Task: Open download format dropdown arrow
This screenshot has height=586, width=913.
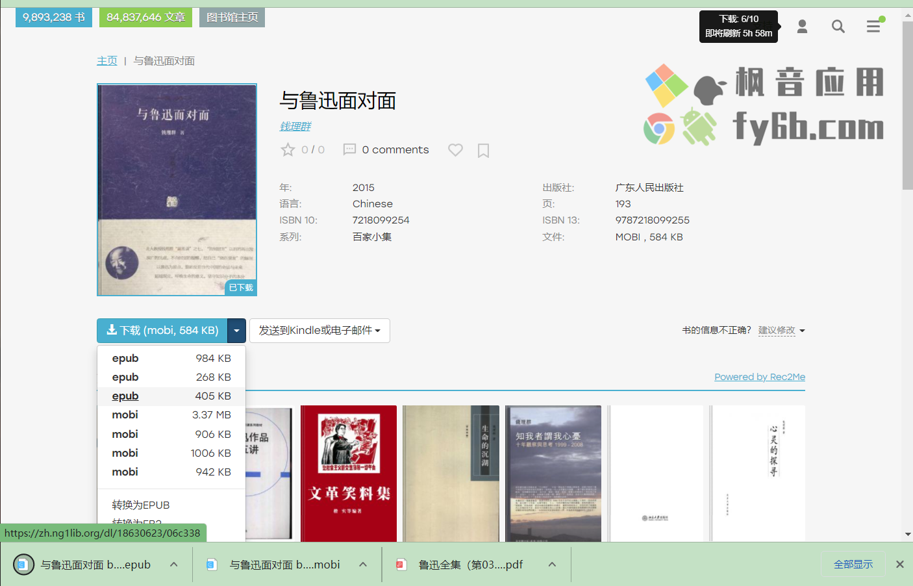Action: click(x=236, y=331)
